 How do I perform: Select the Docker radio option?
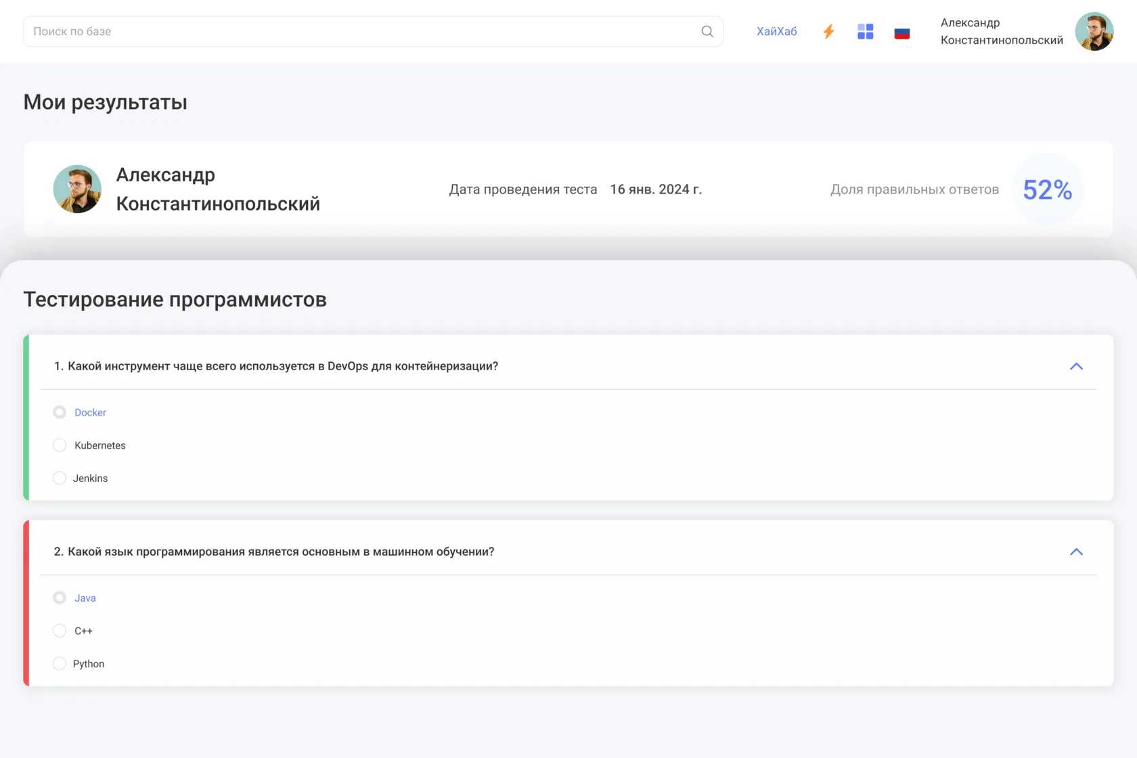click(x=60, y=412)
